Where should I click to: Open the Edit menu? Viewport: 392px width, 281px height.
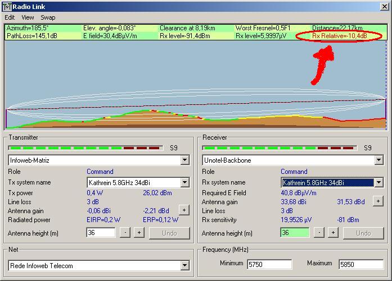pos(10,17)
